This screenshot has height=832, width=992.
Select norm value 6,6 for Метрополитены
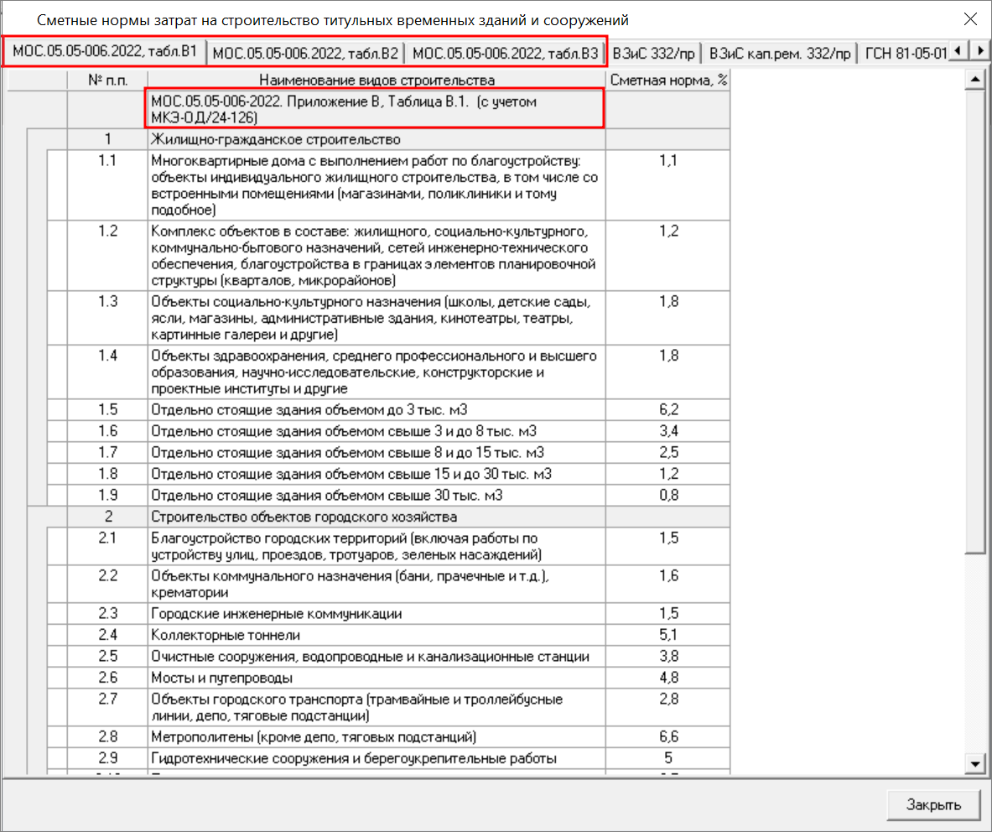coord(667,737)
